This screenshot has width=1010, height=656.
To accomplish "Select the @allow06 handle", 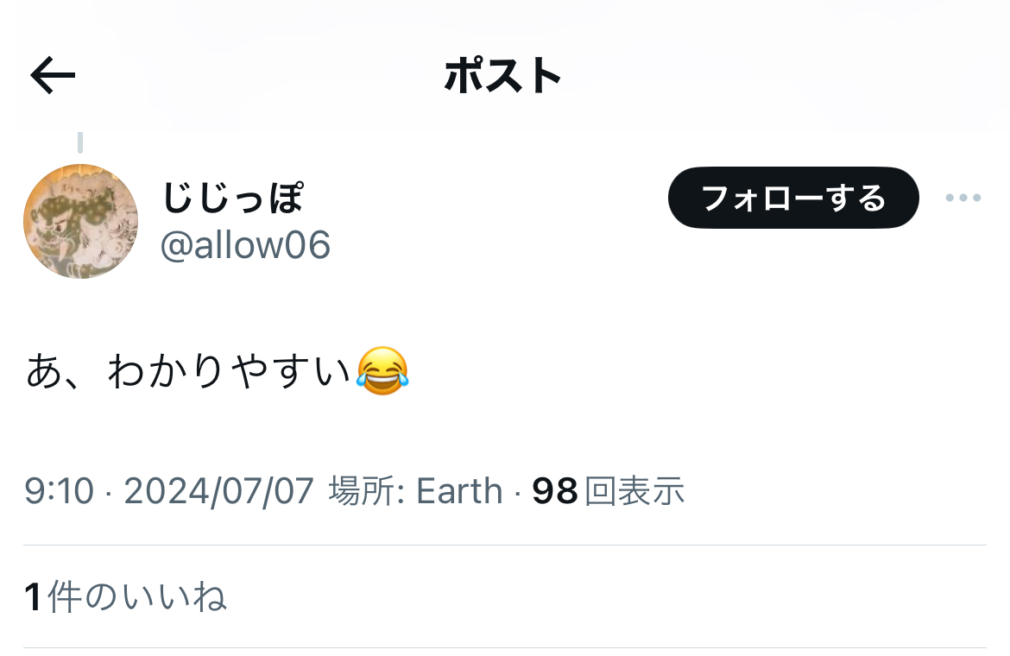I will 245,245.
